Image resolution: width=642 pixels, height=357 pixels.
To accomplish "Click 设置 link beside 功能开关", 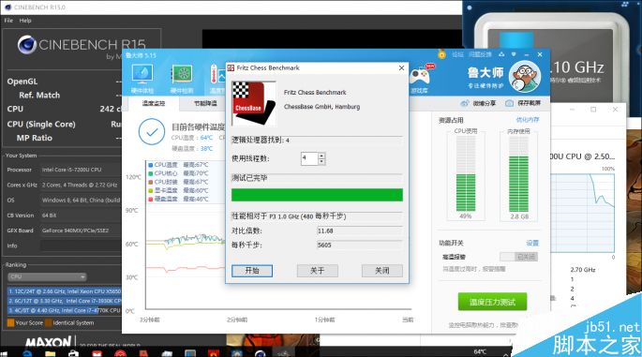I will pos(532,244).
